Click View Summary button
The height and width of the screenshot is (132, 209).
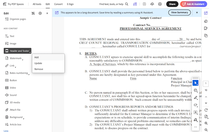(179, 12)
